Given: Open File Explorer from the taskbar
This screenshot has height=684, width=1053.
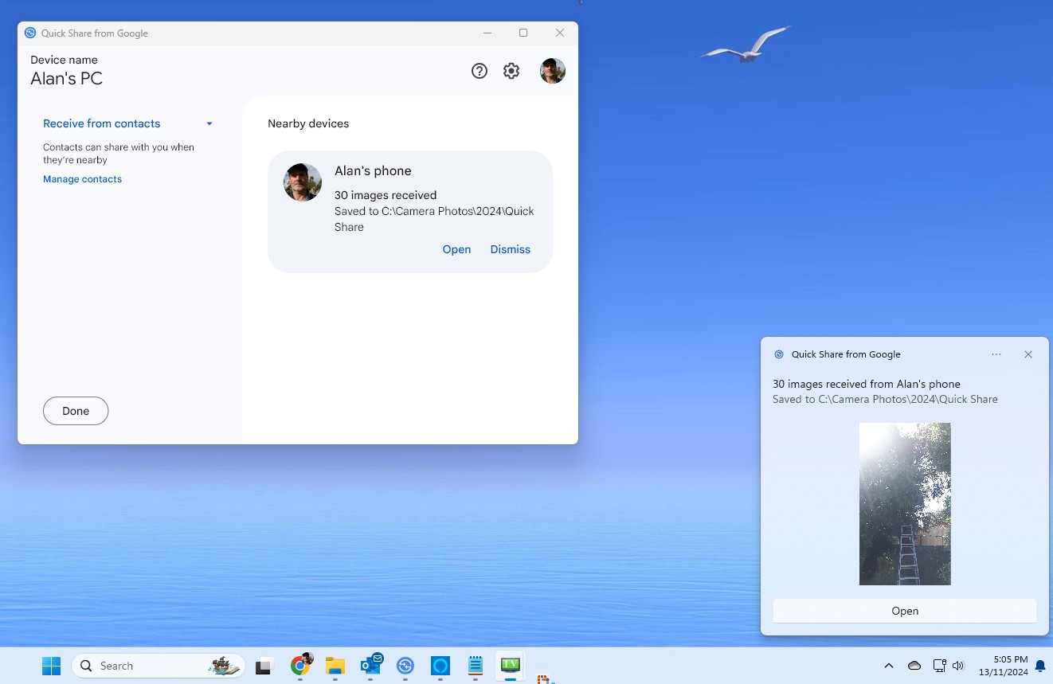Looking at the screenshot, I should [x=335, y=666].
